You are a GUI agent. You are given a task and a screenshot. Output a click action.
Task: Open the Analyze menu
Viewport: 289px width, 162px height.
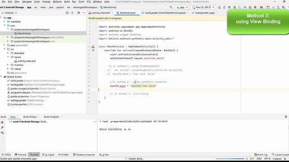[x=46, y=2]
